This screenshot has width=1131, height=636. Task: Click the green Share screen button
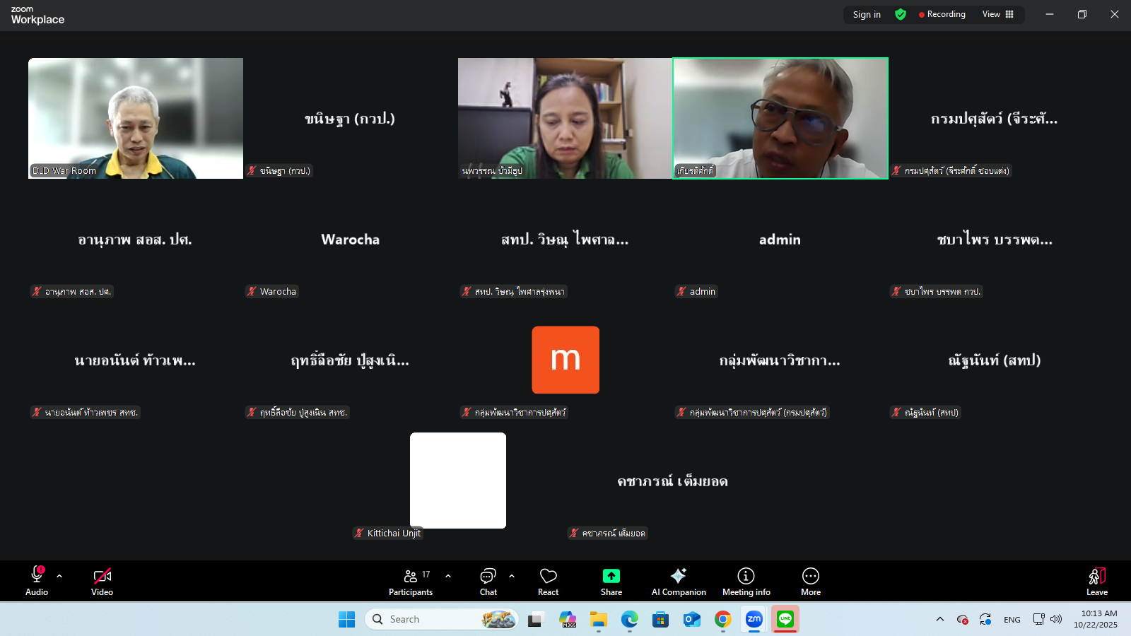(x=611, y=582)
